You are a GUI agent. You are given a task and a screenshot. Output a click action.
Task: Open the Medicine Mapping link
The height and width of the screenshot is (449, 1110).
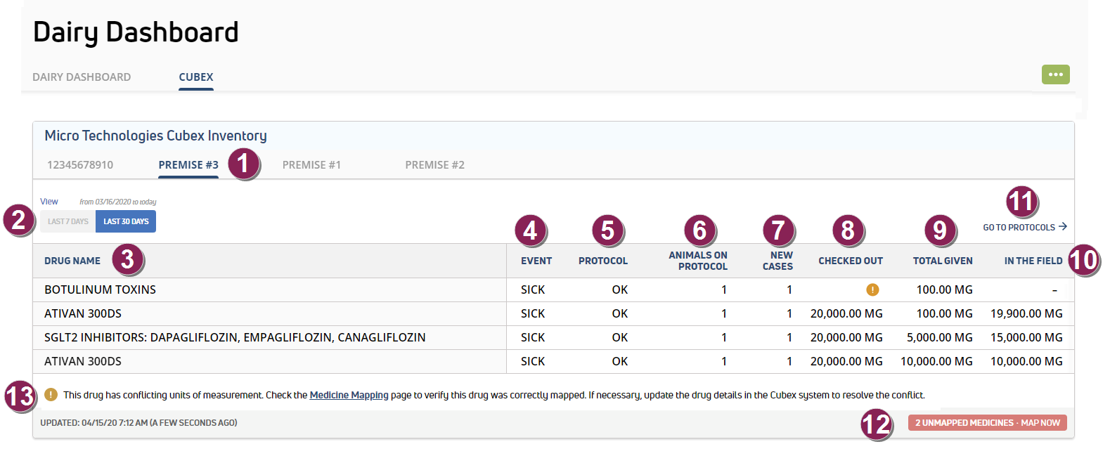[x=349, y=396]
